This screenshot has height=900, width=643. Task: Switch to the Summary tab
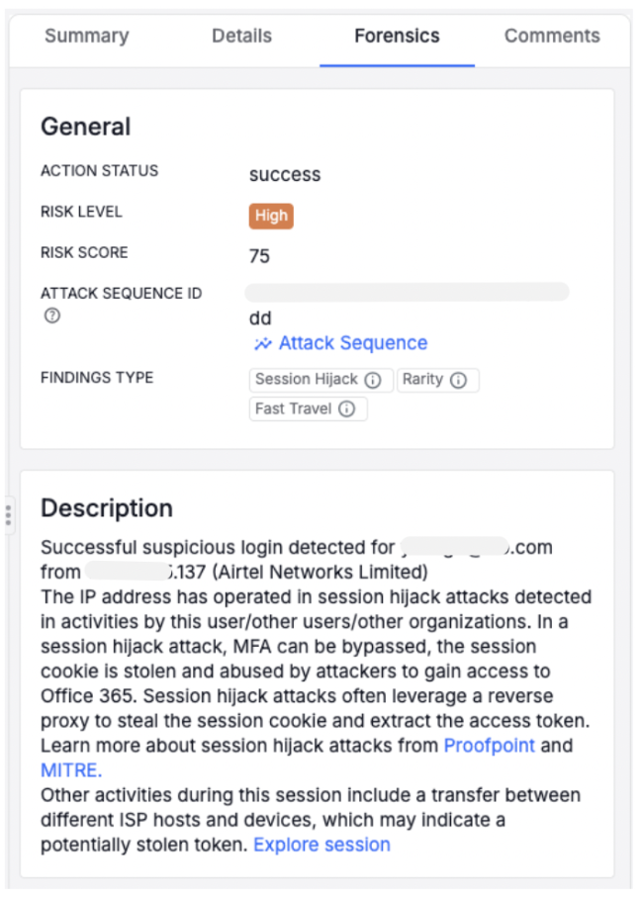tap(86, 36)
